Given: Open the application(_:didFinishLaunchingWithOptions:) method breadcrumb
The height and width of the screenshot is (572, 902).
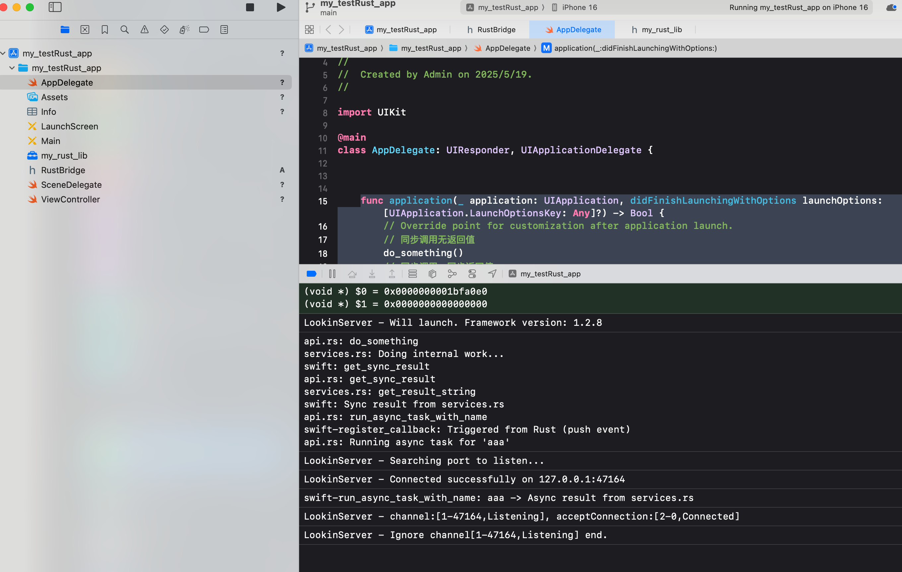Looking at the screenshot, I should 629,48.
